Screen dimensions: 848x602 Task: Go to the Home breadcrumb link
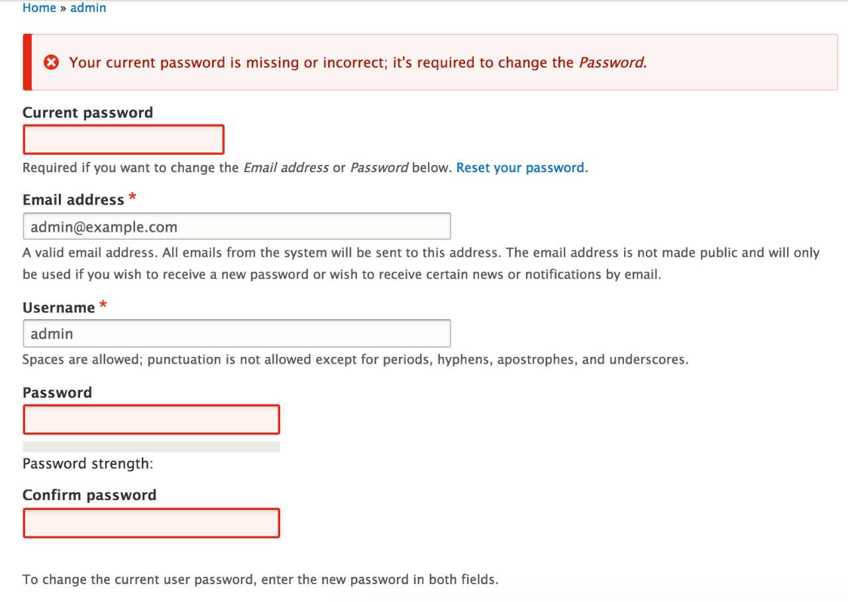point(39,8)
